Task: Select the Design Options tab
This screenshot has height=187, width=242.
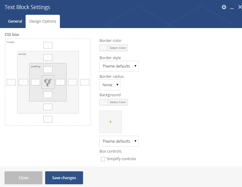Action: coord(43,21)
